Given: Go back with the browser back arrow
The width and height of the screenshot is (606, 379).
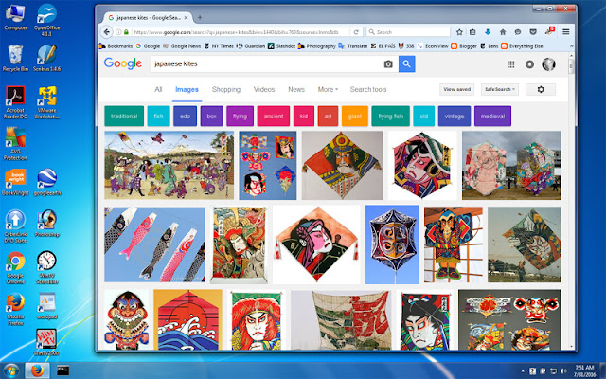Looking at the screenshot, I should (x=107, y=32).
